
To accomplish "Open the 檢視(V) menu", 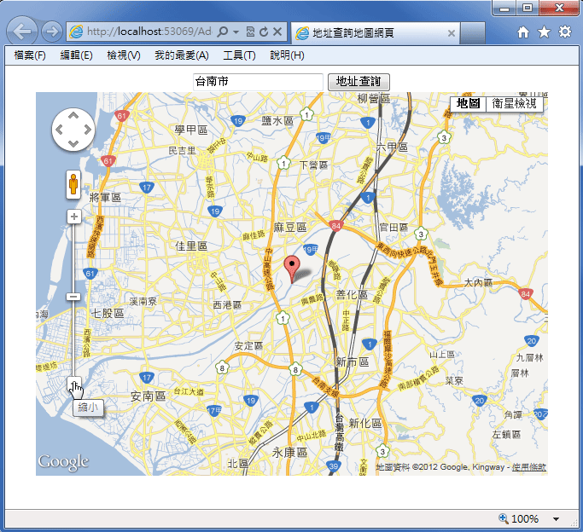I will 124,55.
